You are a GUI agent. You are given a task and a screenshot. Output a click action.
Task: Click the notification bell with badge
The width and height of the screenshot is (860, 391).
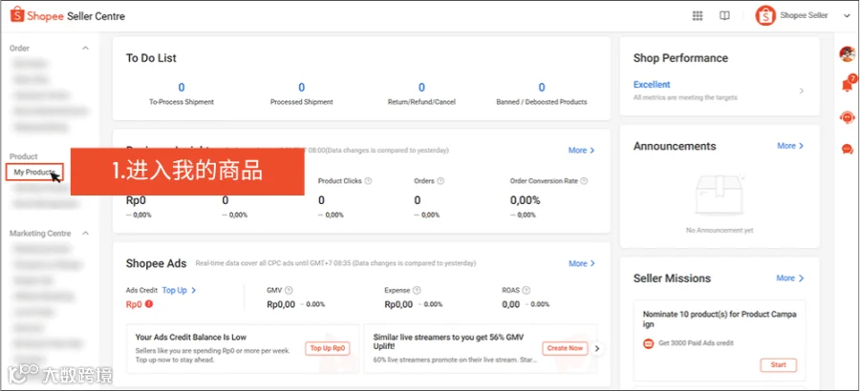click(848, 85)
